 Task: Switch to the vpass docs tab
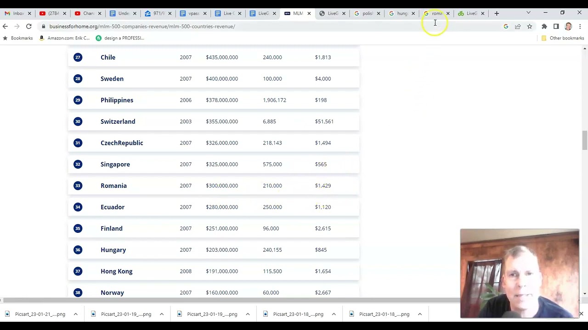pos(193,13)
